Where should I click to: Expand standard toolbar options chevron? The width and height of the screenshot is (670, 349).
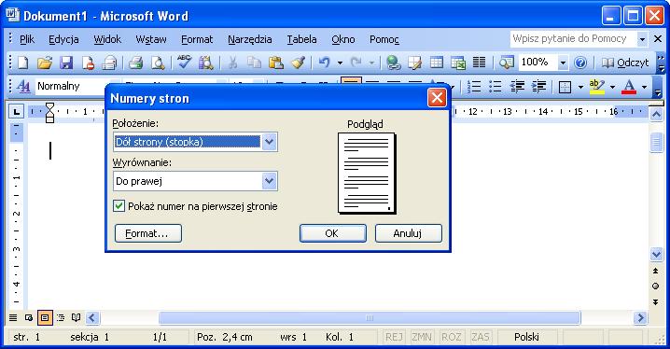[x=661, y=63]
